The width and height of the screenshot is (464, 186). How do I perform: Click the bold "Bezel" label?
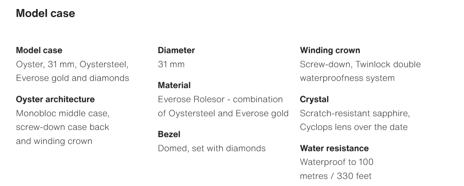click(x=169, y=134)
